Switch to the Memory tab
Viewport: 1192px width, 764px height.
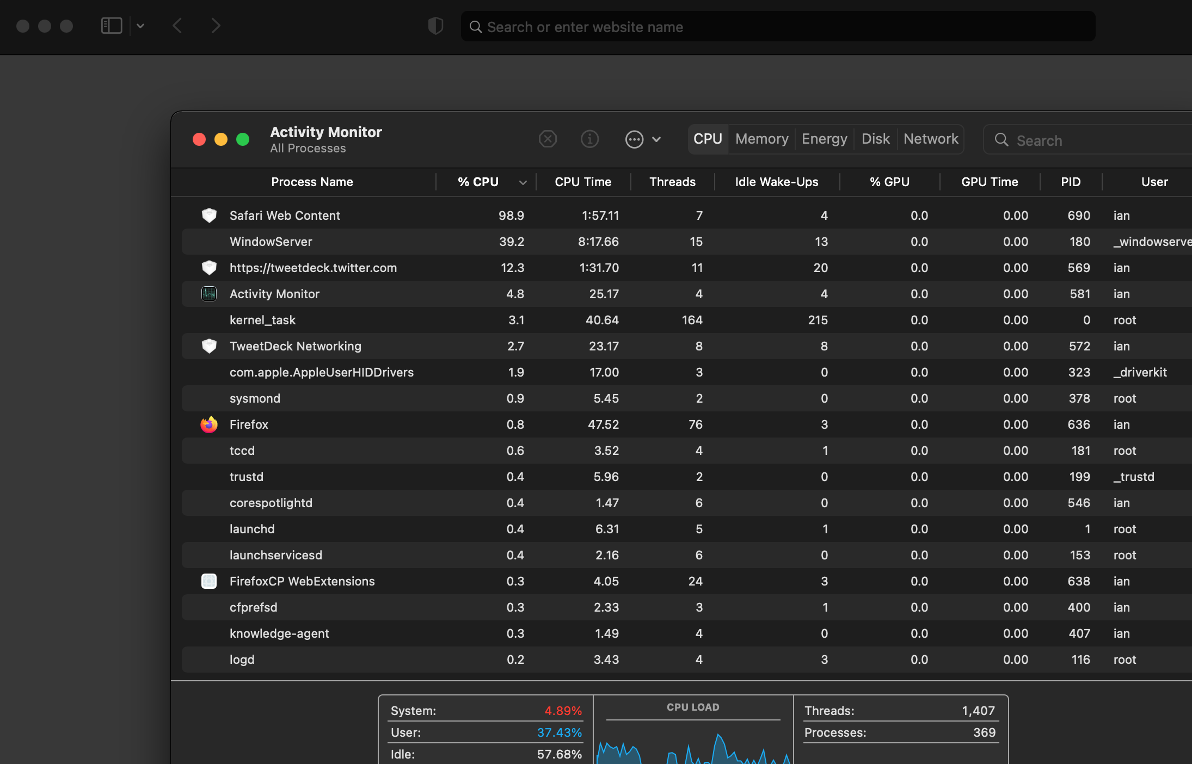point(761,139)
